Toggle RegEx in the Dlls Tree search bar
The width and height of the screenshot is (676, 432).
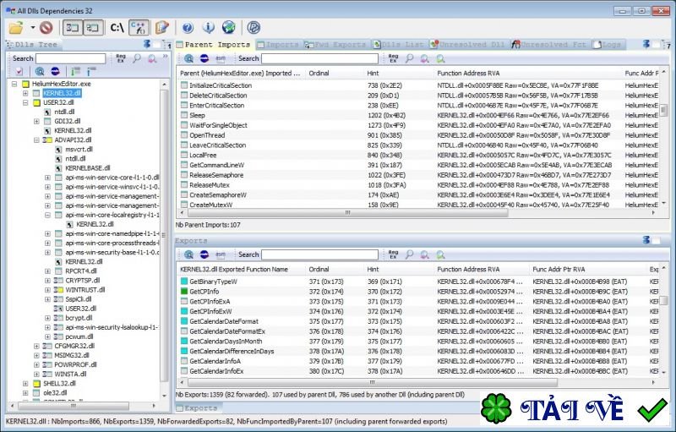(x=121, y=58)
